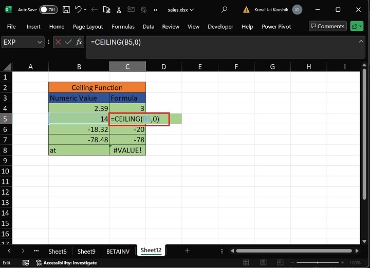
Task: Open the green Share dropdown button
Action: 357,26
